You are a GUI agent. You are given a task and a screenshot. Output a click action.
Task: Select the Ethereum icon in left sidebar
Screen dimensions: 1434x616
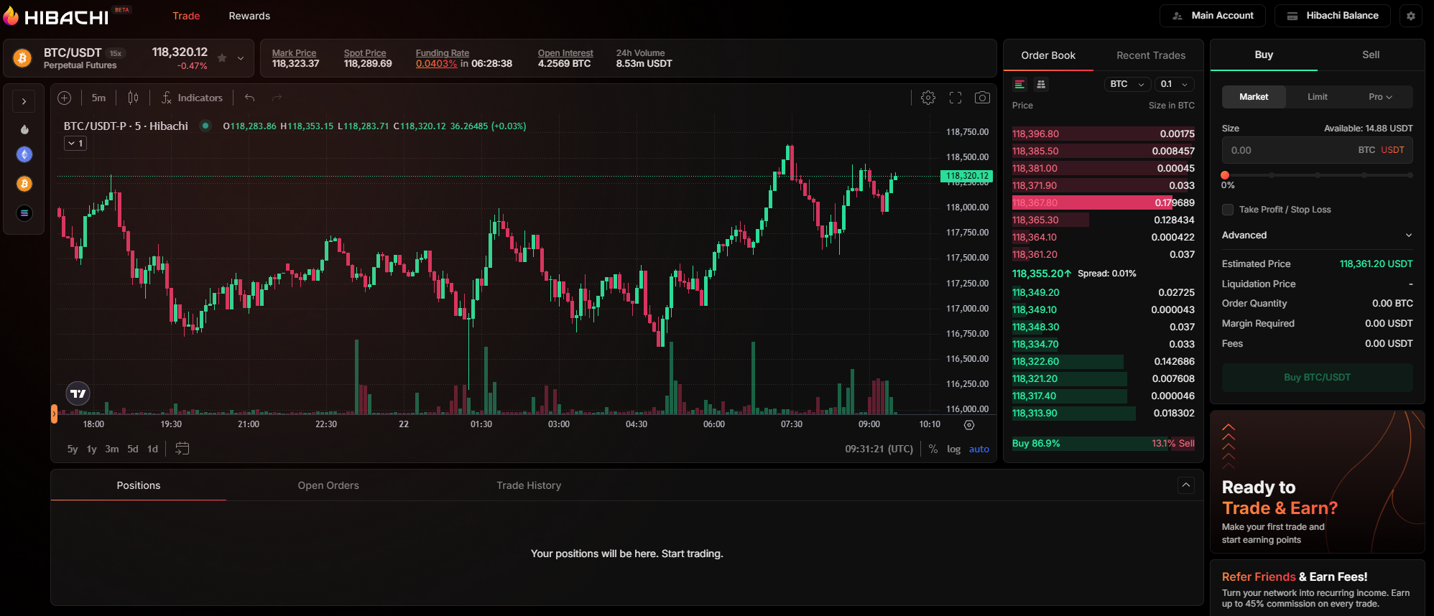[24, 154]
